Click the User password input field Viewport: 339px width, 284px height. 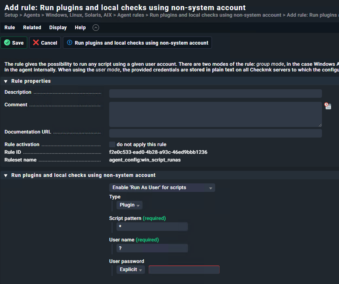[184, 270]
